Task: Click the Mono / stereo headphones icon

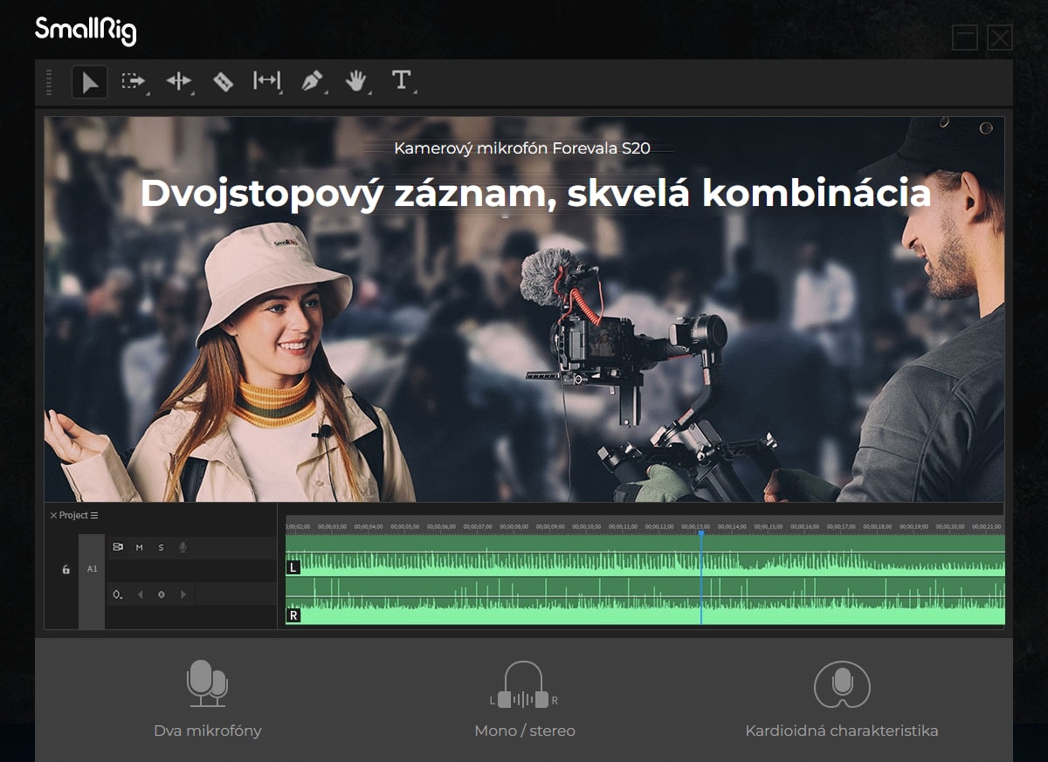Action: click(524, 685)
